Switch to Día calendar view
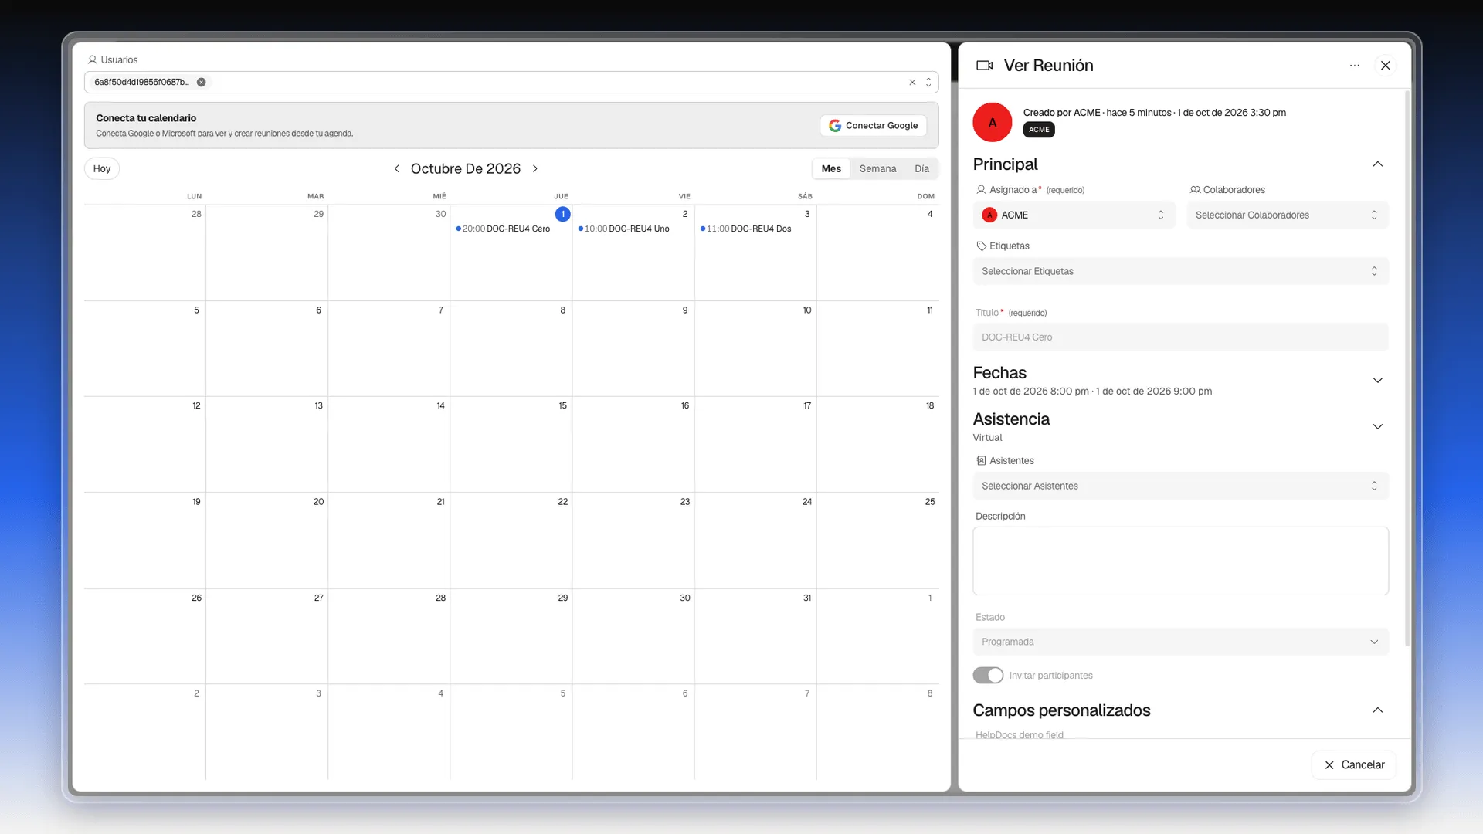The image size is (1483, 834). pos(921,168)
